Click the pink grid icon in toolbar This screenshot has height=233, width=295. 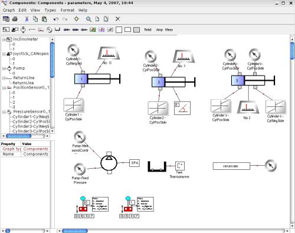coord(101,29)
